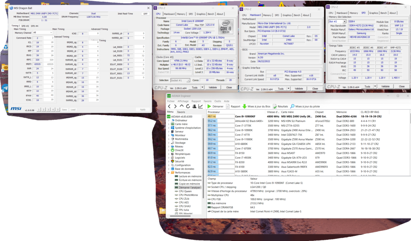Click Validate in CPU-Z CPU window
The image size is (411, 241).
point(213,87)
